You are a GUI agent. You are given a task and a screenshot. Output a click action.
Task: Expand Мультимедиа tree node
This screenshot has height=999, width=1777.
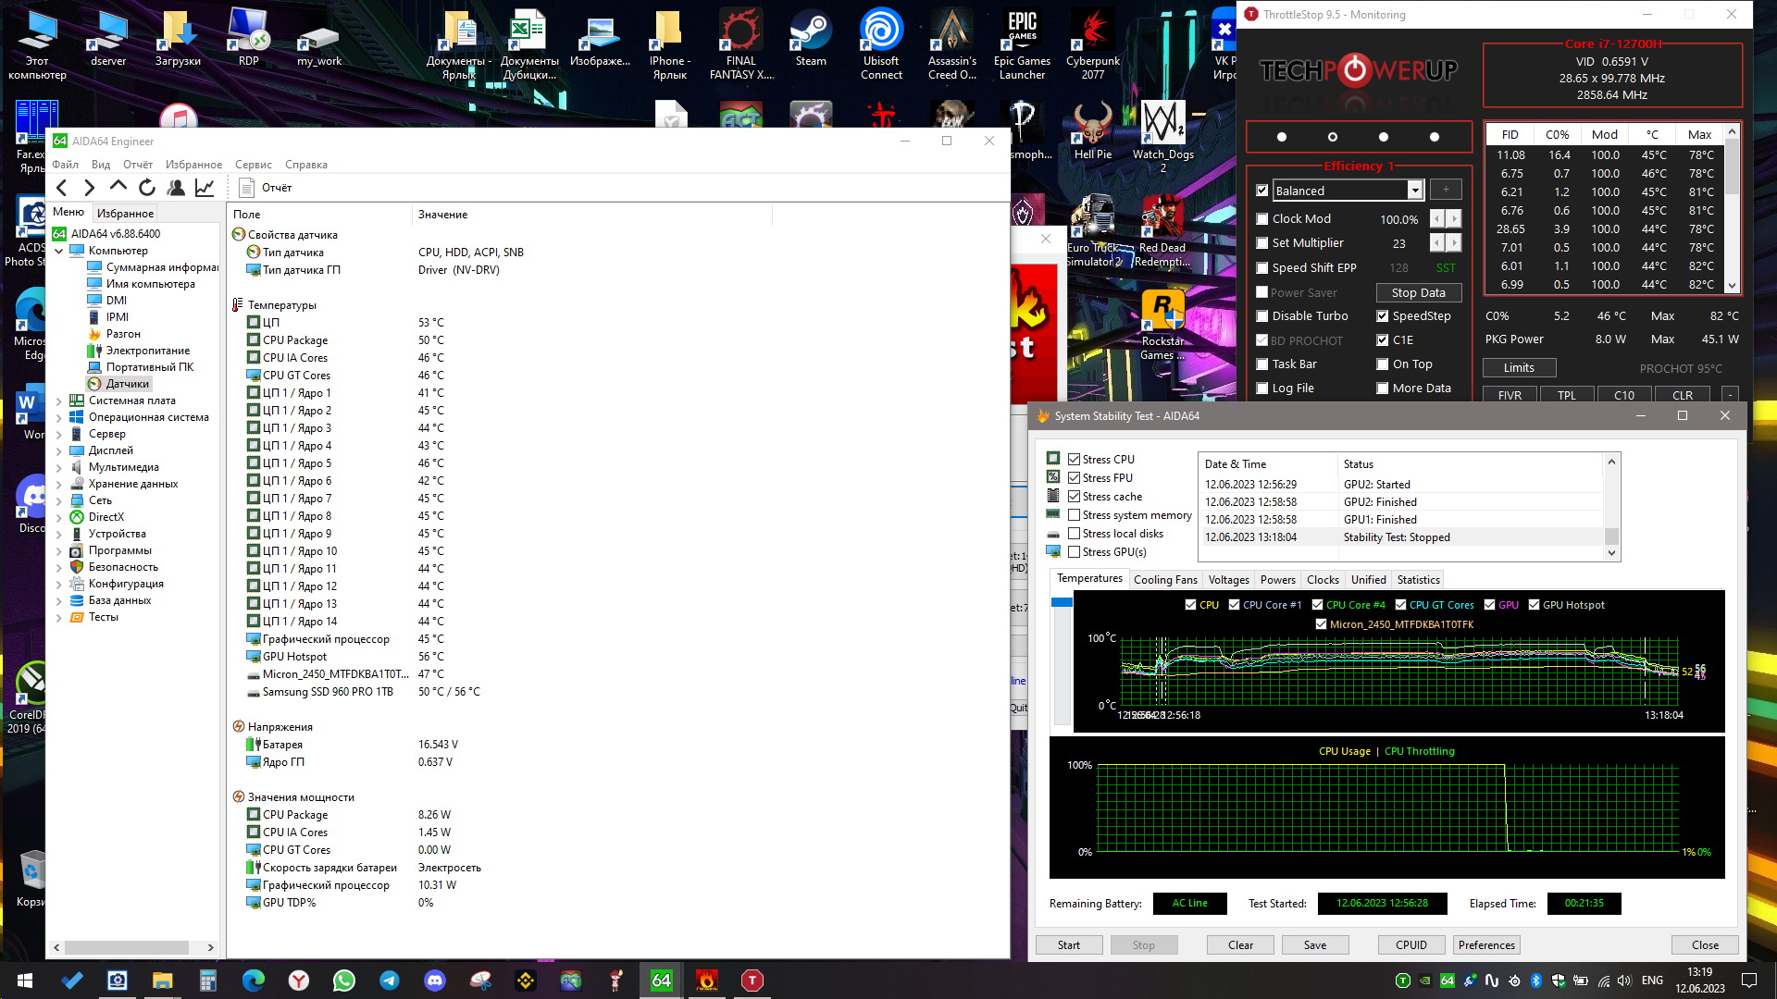59,467
